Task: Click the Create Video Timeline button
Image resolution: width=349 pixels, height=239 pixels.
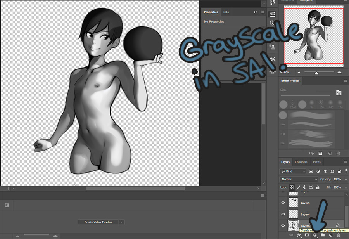Action: click(x=98, y=222)
